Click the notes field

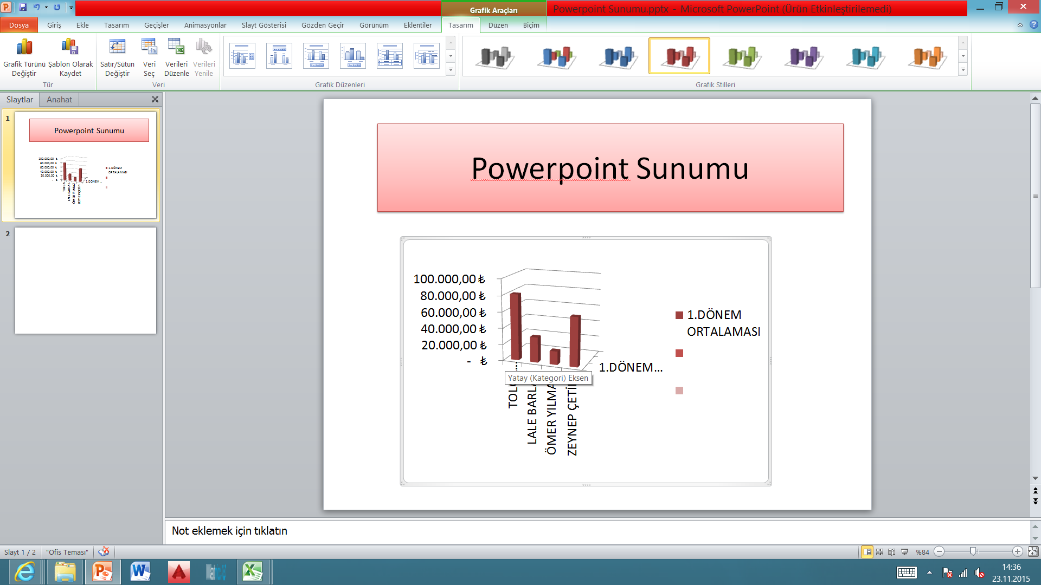click(x=597, y=531)
